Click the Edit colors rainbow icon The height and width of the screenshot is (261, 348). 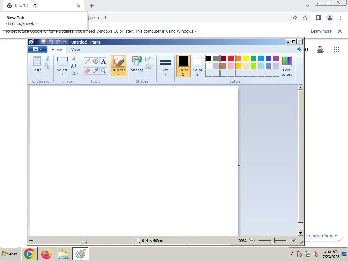pyautogui.click(x=286, y=61)
